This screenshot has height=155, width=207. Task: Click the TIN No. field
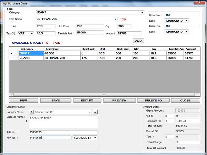[x=63, y=132]
